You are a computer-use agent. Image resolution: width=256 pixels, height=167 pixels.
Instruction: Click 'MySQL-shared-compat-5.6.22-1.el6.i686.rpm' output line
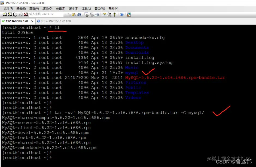[x=56, y=118]
